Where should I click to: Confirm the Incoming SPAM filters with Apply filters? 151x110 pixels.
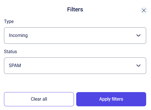pyautogui.click(x=111, y=99)
